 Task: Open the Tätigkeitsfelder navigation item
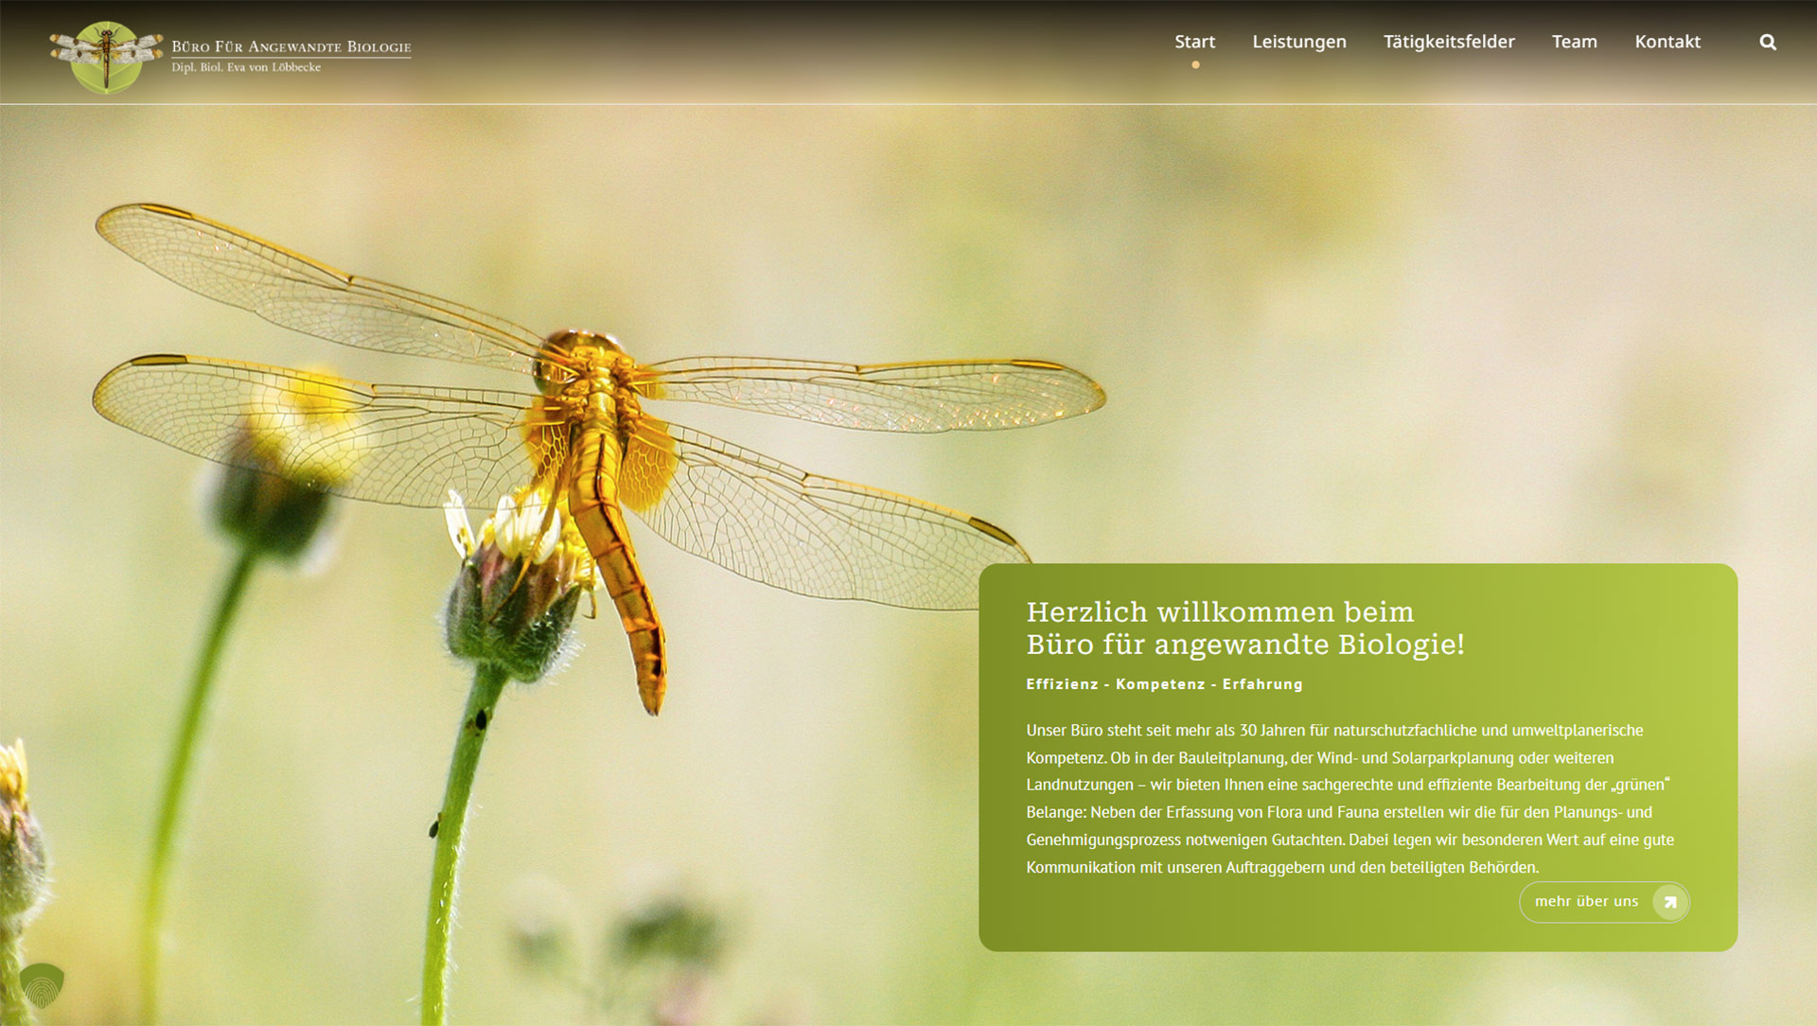point(1448,42)
